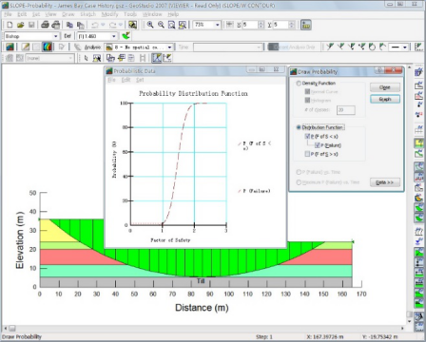Undo the last action with the Undo arrow

pyautogui.click(x=94, y=25)
